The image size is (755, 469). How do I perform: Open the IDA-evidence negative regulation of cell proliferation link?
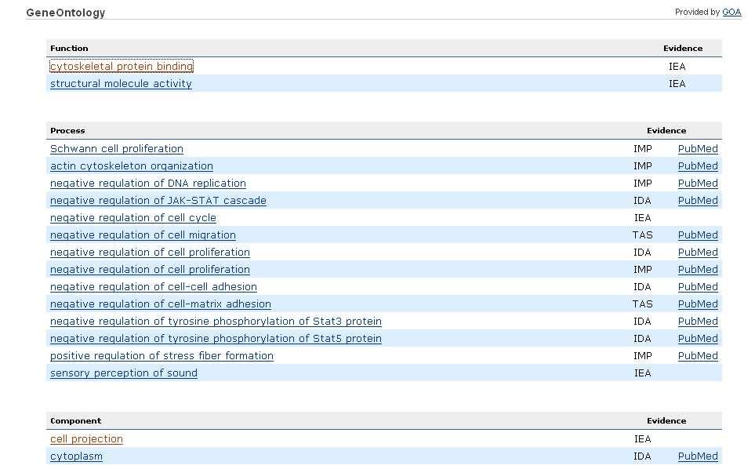tap(150, 253)
